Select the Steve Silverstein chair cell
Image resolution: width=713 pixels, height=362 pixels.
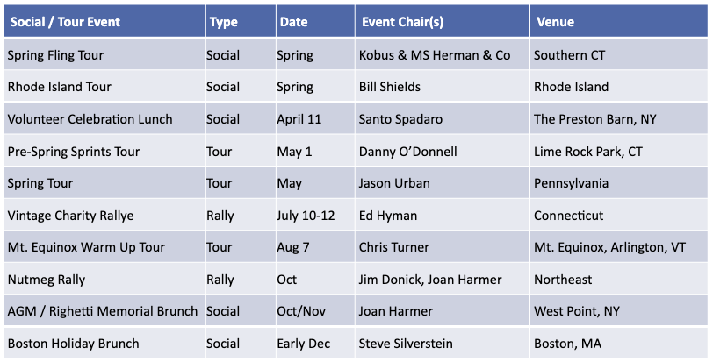tap(408, 344)
